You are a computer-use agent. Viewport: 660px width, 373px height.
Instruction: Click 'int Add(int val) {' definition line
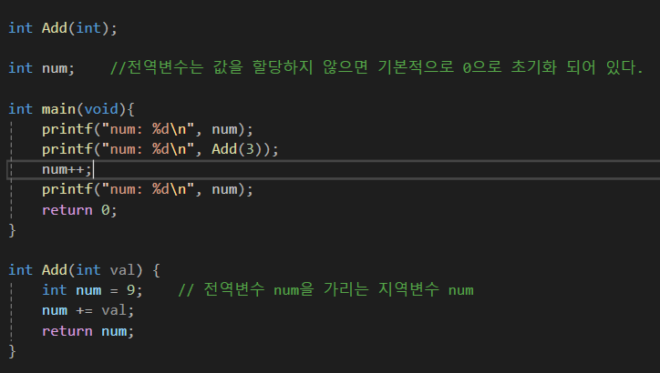click(84, 270)
